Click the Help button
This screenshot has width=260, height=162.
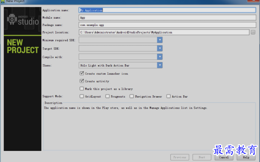(246, 157)
